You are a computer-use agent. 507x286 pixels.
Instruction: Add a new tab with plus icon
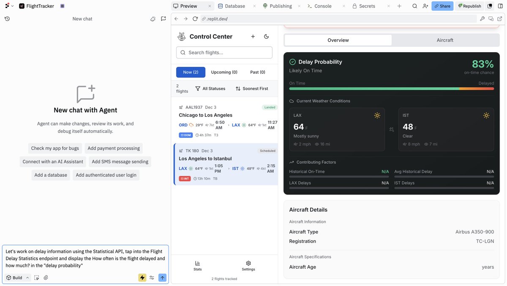[x=399, y=6]
